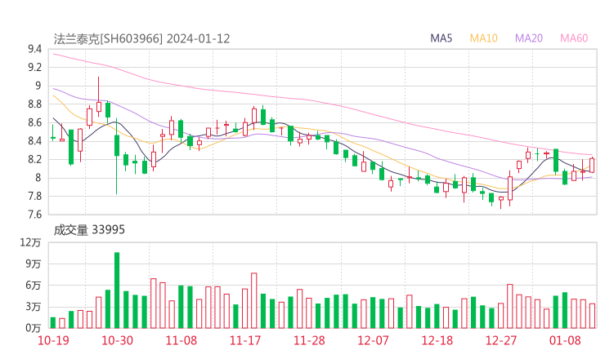The width and height of the screenshot is (605, 359).
Task: Click the 8.8 price axis label
Action: (x=34, y=104)
